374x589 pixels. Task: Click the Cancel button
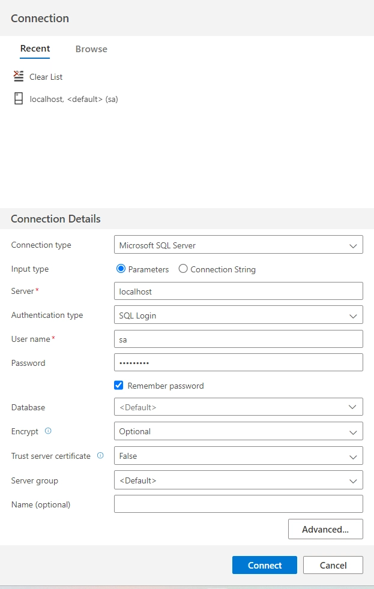[333, 565]
